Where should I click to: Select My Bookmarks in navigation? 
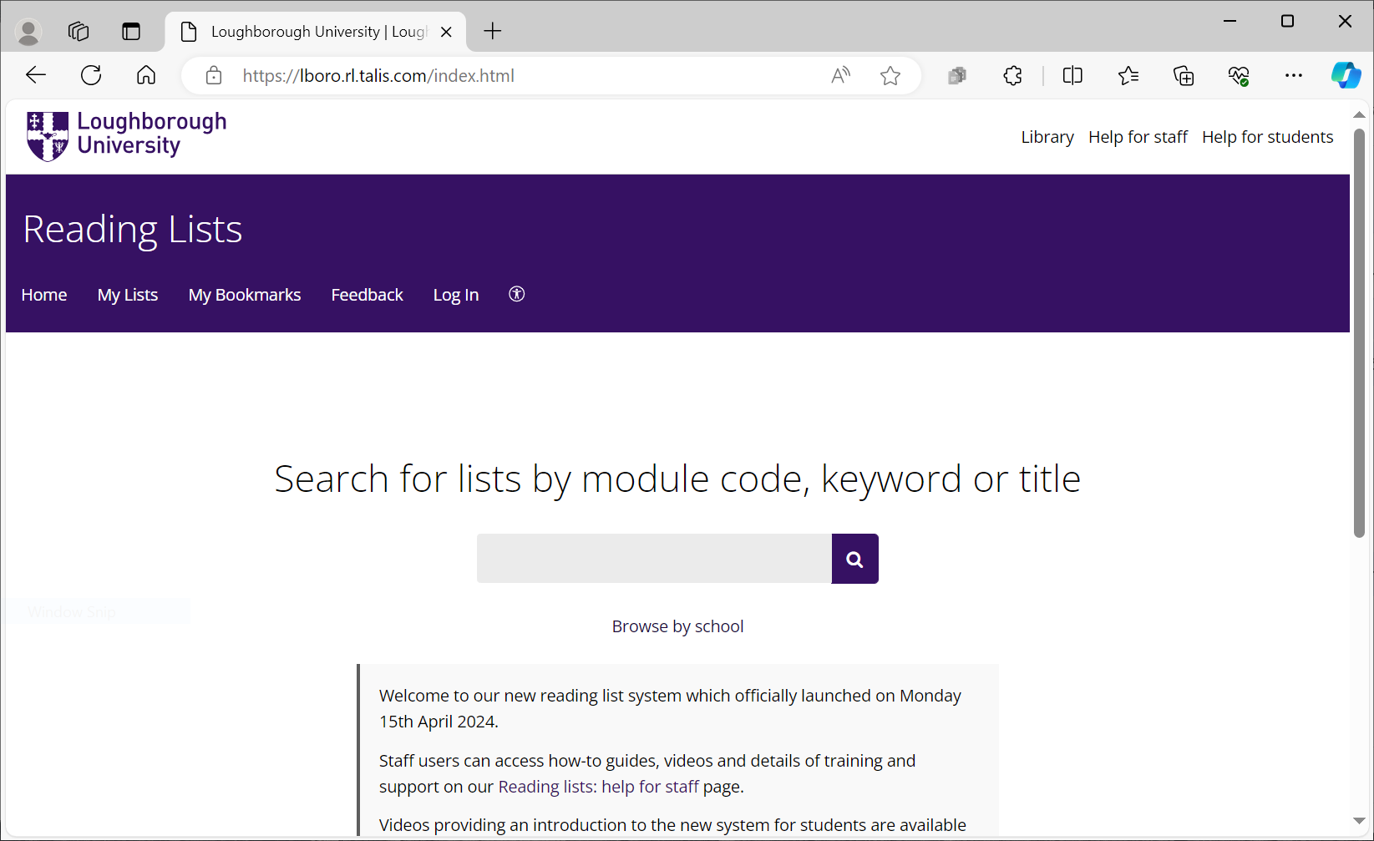tap(245, 295)
